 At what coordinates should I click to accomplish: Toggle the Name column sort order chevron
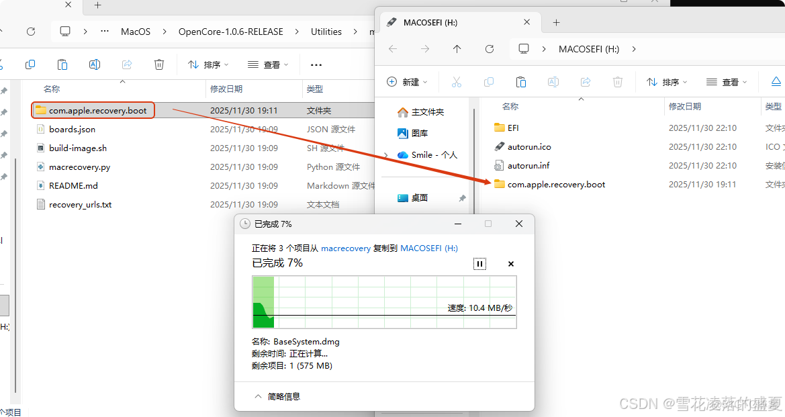coord(122,80)
